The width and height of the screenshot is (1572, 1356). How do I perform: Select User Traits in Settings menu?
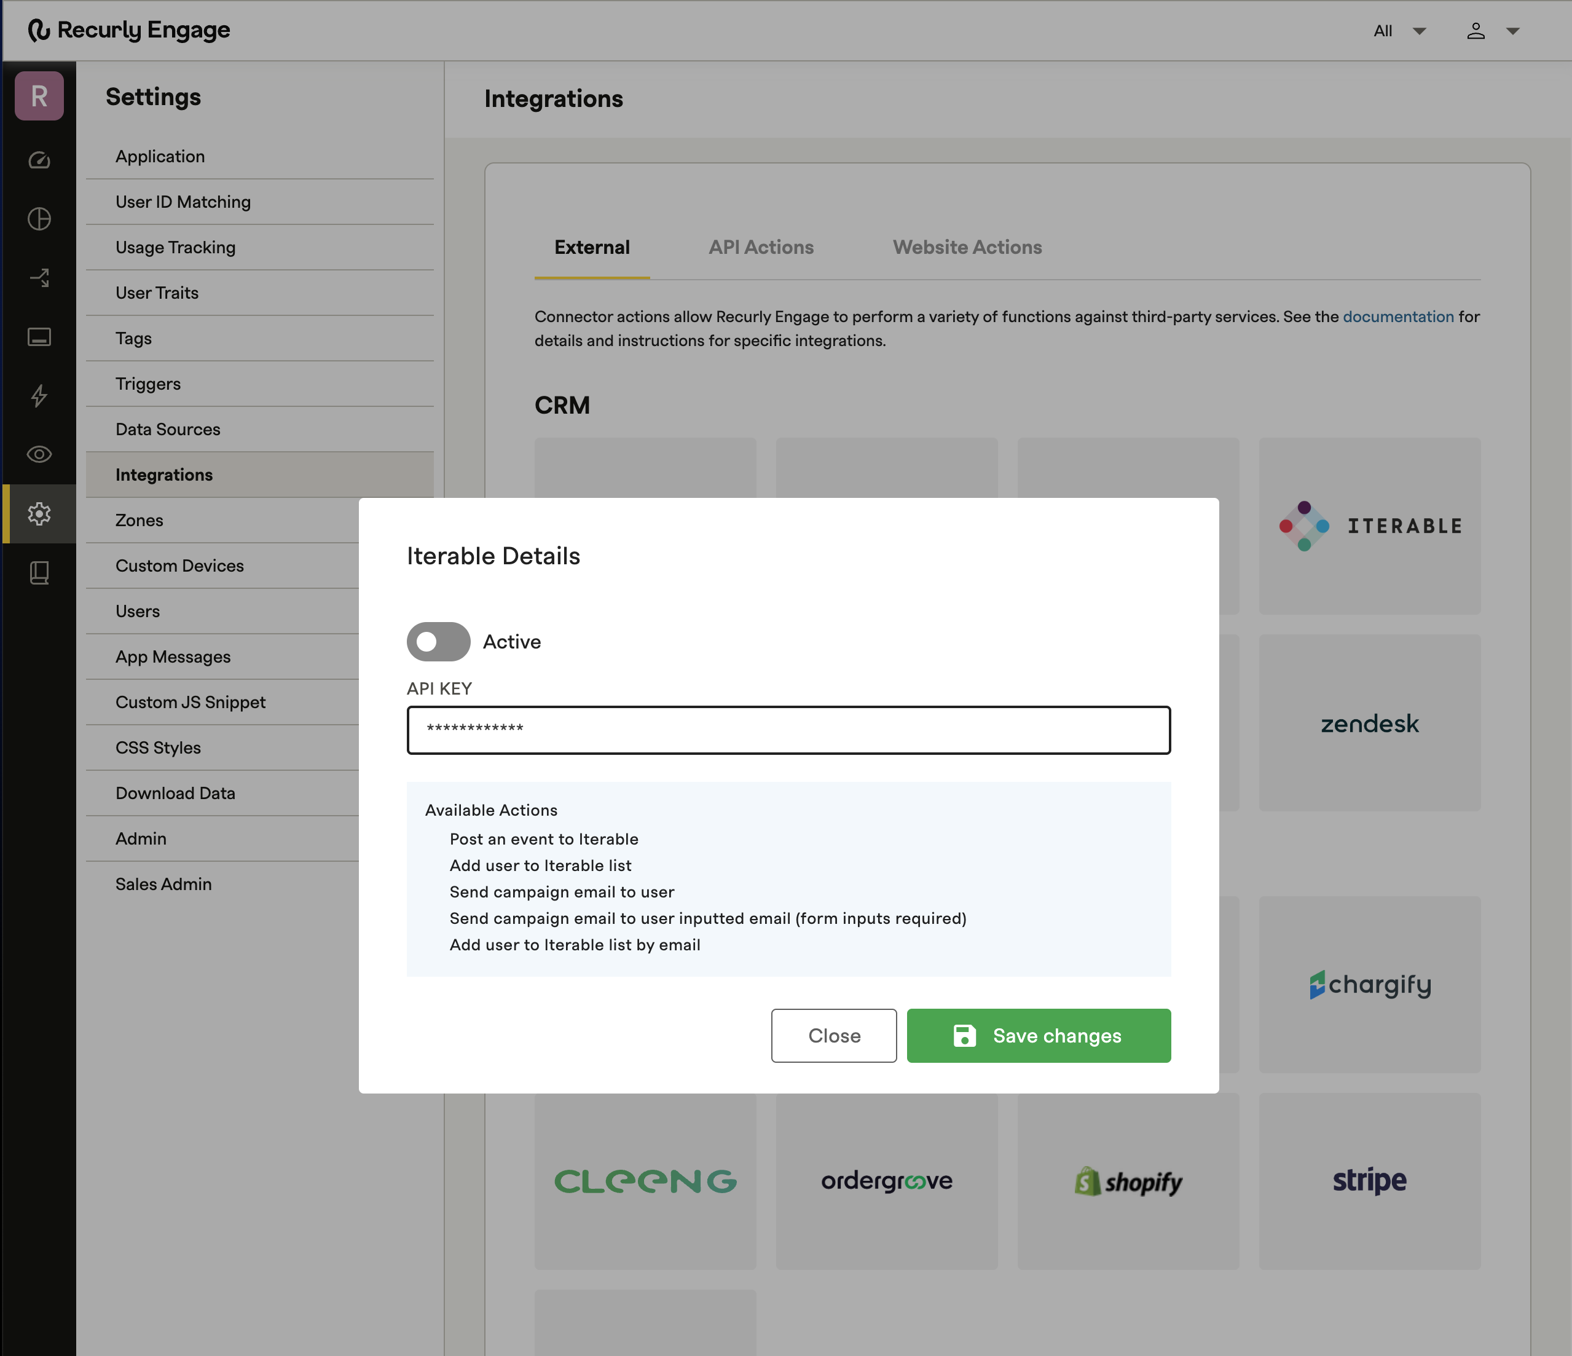tap(157, 293)
